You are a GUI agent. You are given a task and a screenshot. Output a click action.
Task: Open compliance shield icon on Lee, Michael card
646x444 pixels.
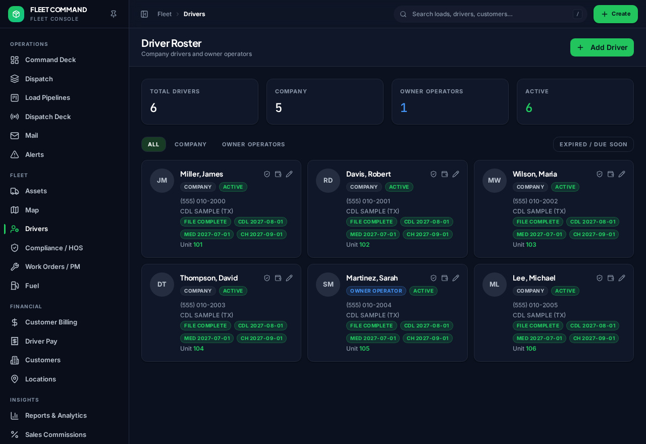pyautogui.click(x=600, y=278)
